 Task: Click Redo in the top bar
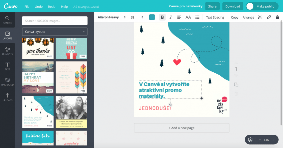click(x=52, y=7)
